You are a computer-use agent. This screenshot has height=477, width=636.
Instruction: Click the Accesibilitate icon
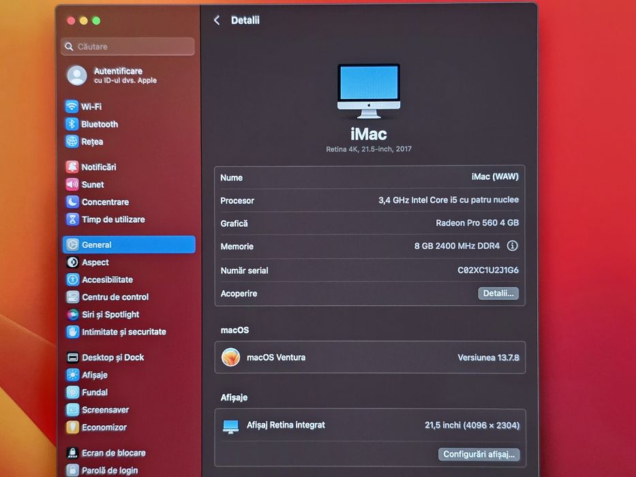(x=73, y=279)
